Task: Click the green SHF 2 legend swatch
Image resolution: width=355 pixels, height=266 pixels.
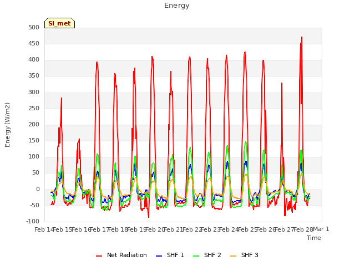Action: coord(196,256)
